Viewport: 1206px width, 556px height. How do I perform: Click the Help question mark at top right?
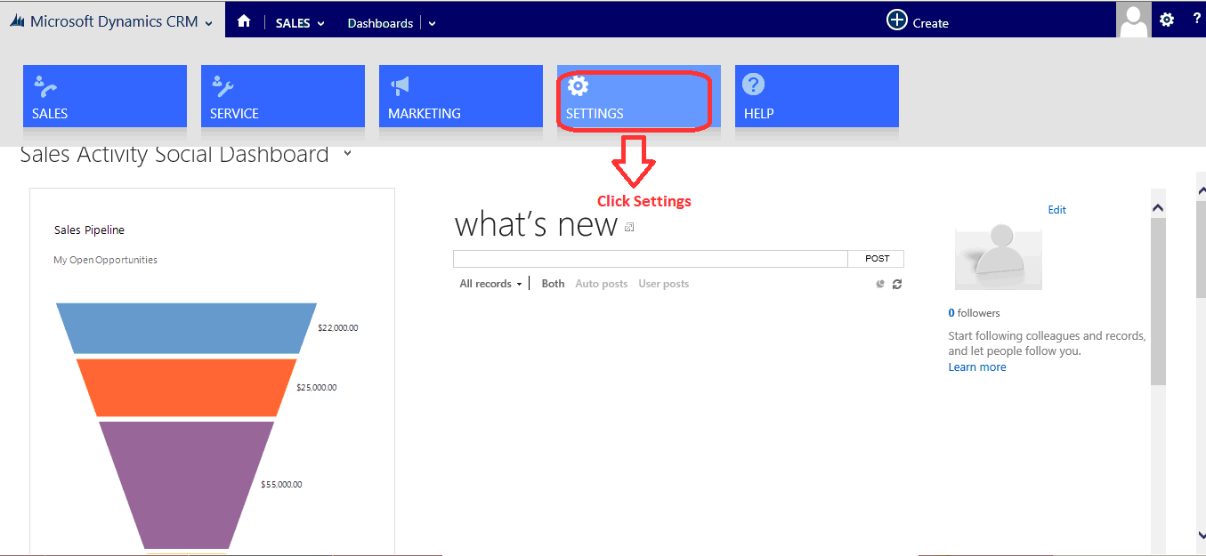click(1196, 19)
